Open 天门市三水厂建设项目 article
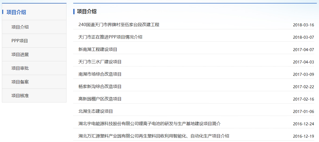 click(100, 62)
